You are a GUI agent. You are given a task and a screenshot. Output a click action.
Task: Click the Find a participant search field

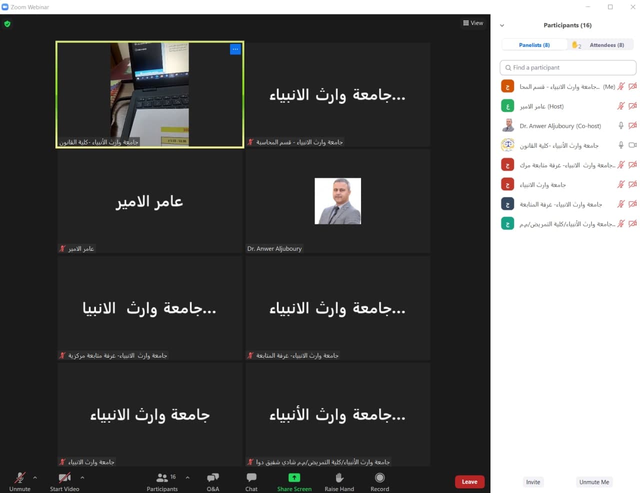pos(568,67)
